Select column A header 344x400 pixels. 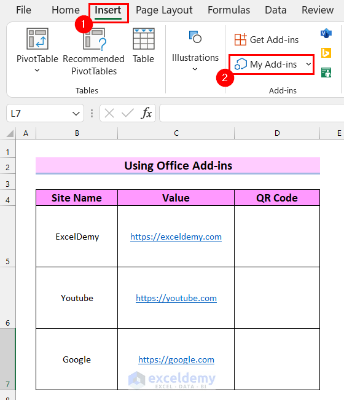(x=26, y=133)
